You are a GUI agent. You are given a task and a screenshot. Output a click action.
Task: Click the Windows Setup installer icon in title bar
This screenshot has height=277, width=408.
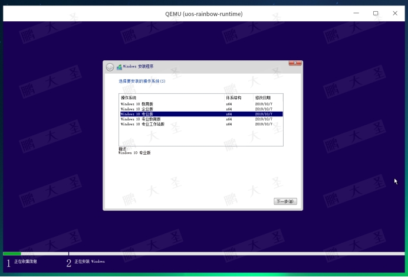119,67
